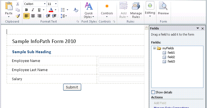Image resolution: width=207 pixels, height=108 pixels.
Task: Apply the red font color
Action: click(x=51, y=10)
